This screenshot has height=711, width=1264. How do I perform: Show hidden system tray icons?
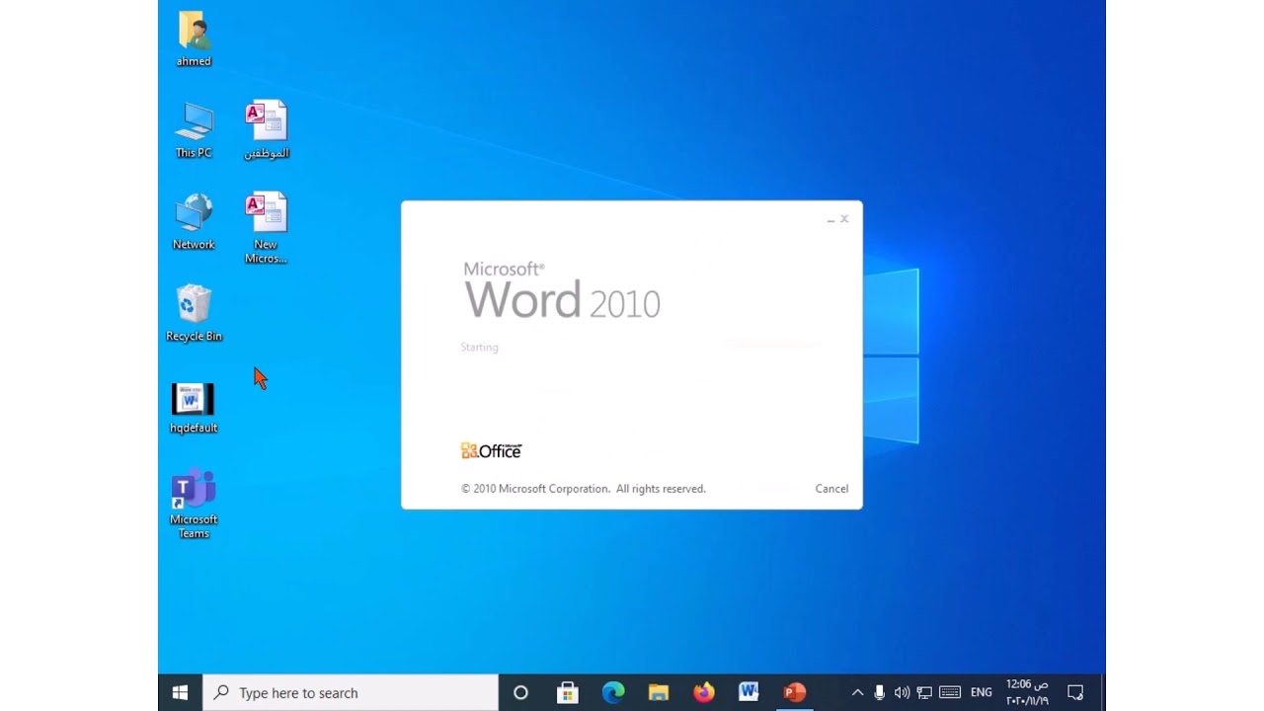pyautogui.click(x=857, y=692)
